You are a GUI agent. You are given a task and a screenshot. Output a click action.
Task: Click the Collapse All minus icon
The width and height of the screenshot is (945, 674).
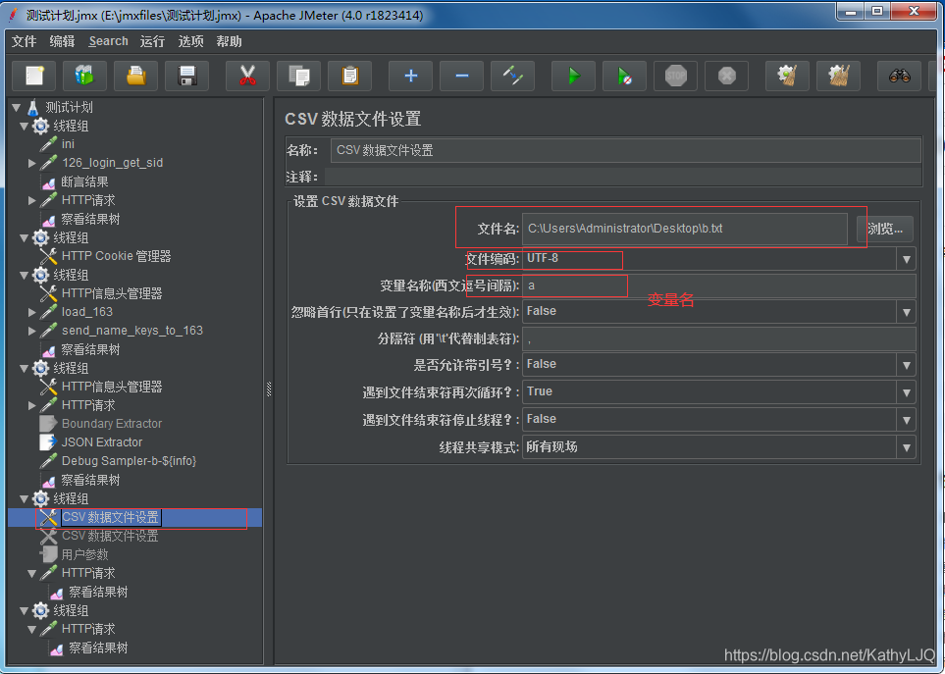pos(461,76)
